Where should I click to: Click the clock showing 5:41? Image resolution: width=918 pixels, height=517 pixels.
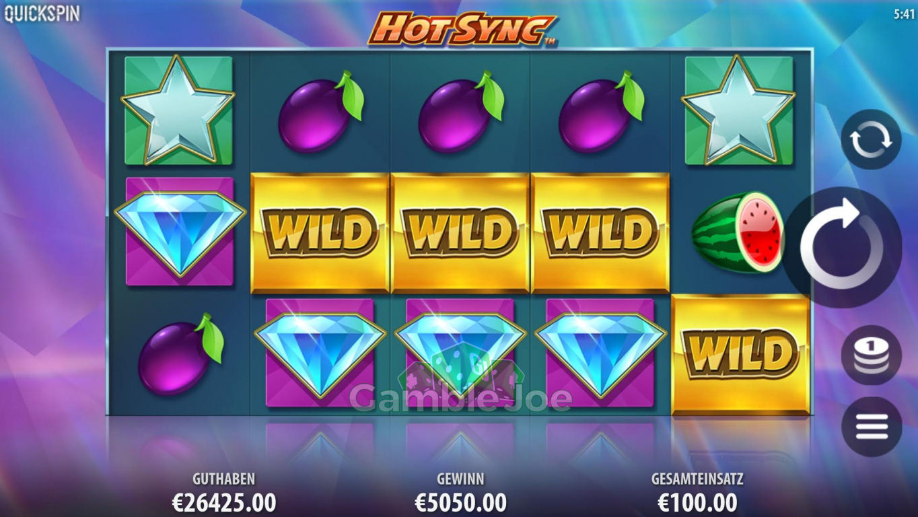(x=904, y=14)
